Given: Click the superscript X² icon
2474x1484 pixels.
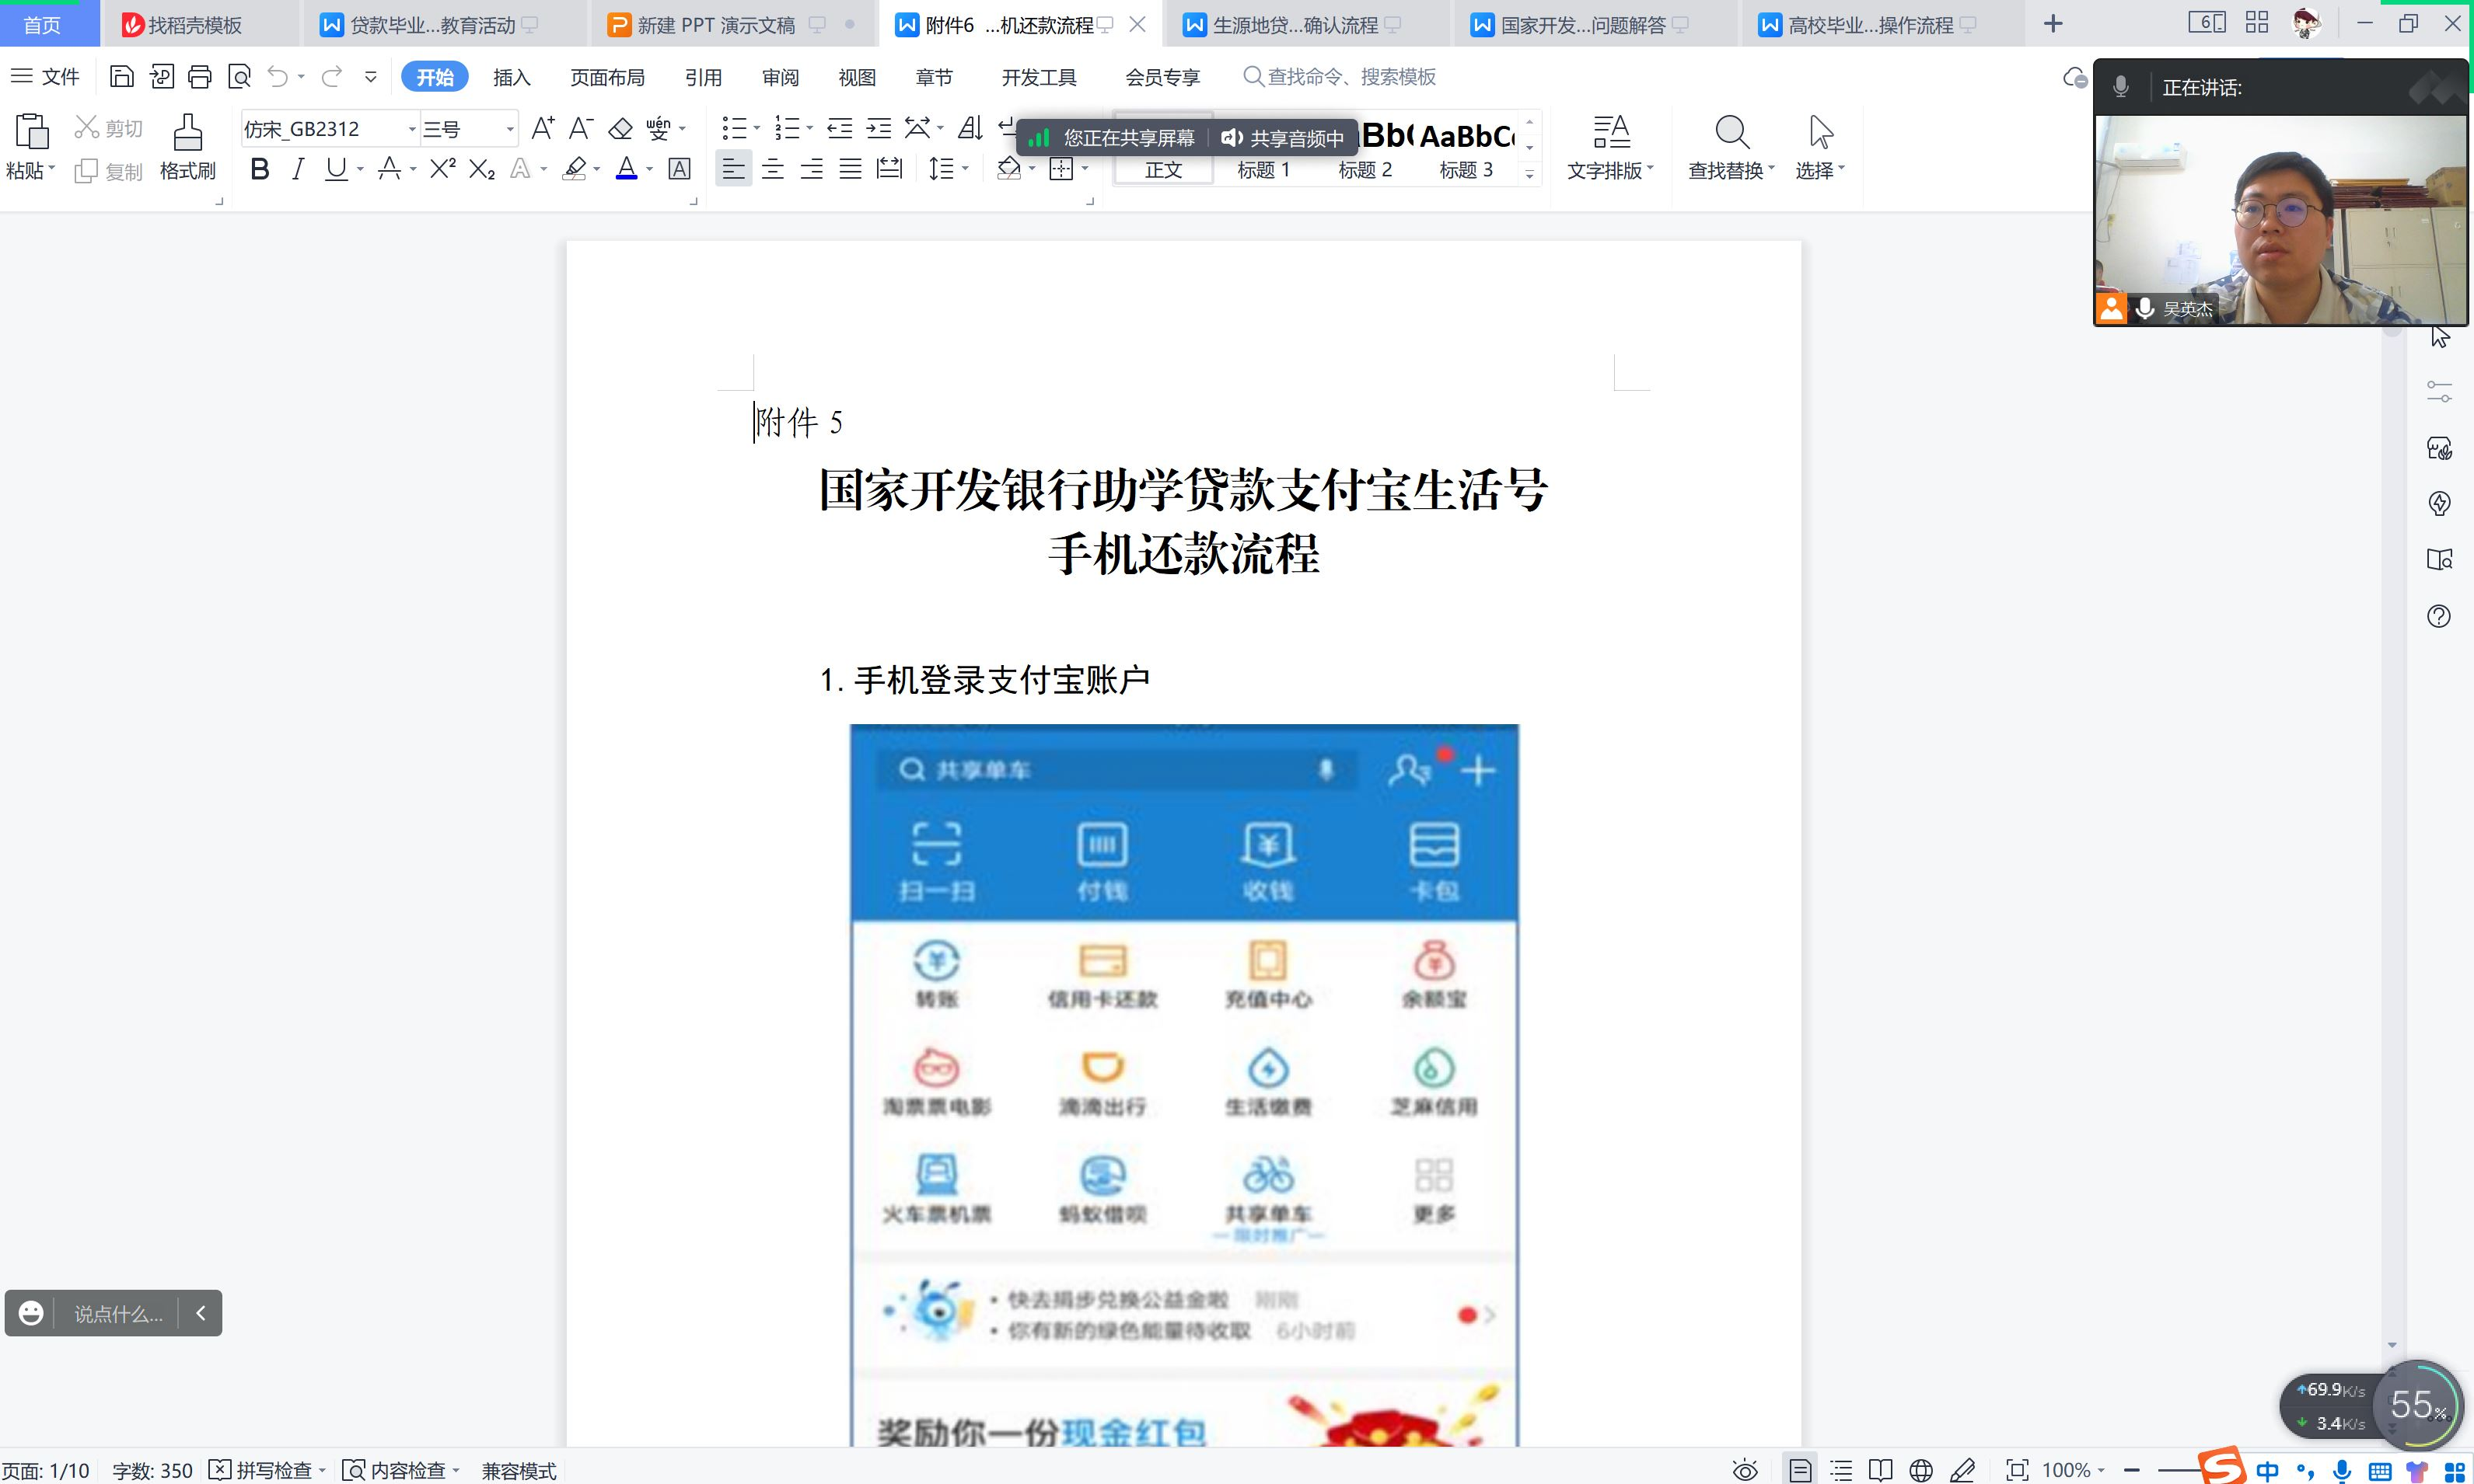Looking at the screenshot, I should (x=442, y=169).
